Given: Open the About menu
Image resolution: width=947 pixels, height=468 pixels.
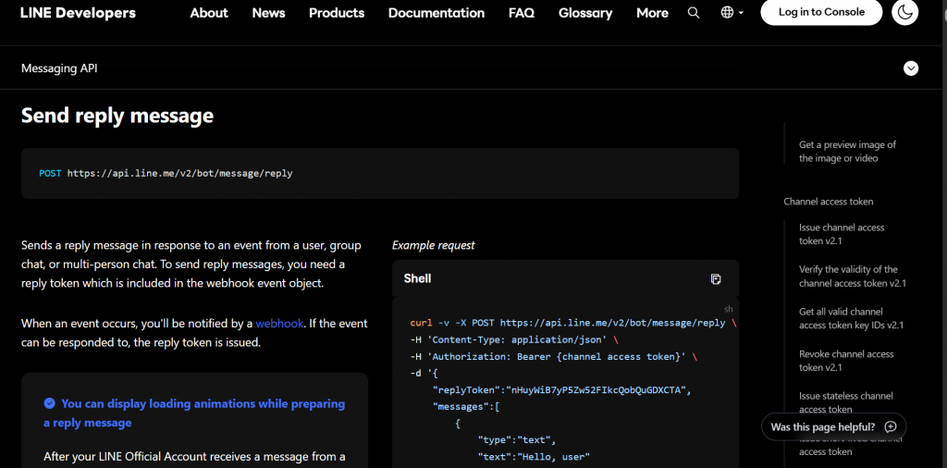Looking at the screenshot, I should 209,13.
